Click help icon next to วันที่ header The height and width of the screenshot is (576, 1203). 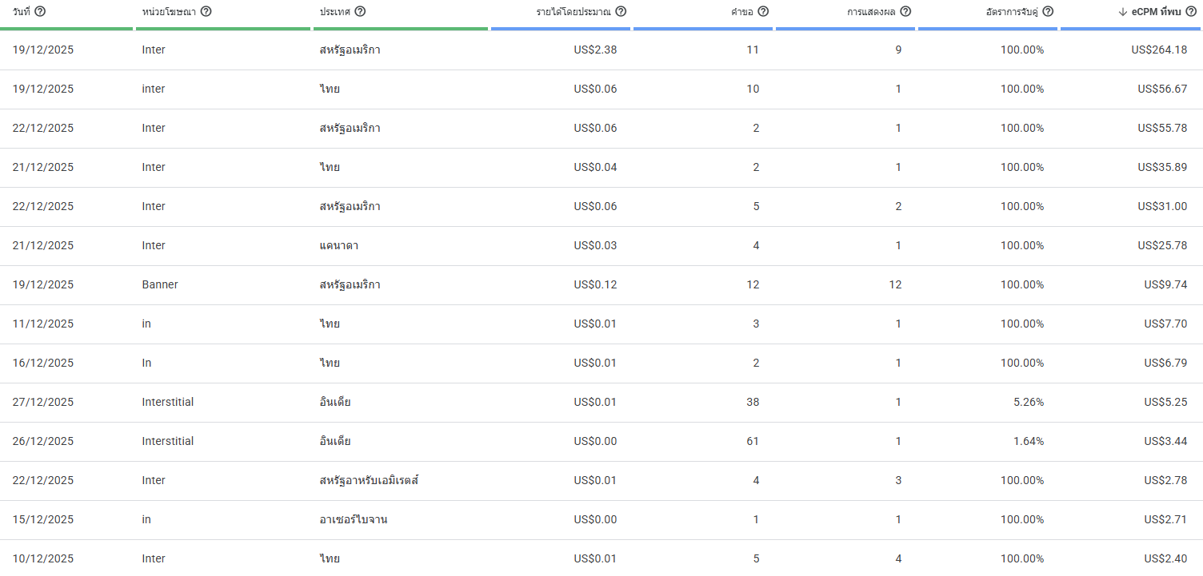click(40, 11)
